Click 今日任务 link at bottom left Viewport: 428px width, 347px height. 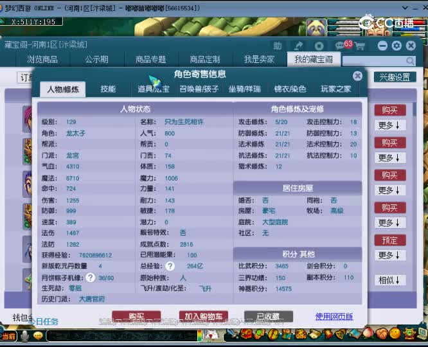tap(44, 321)
